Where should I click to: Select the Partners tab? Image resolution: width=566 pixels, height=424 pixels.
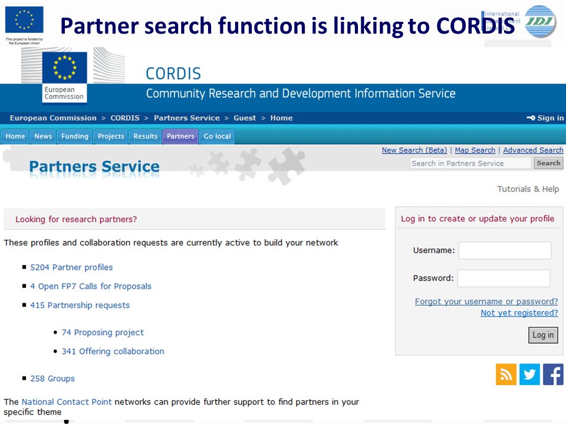pos(180,136)
